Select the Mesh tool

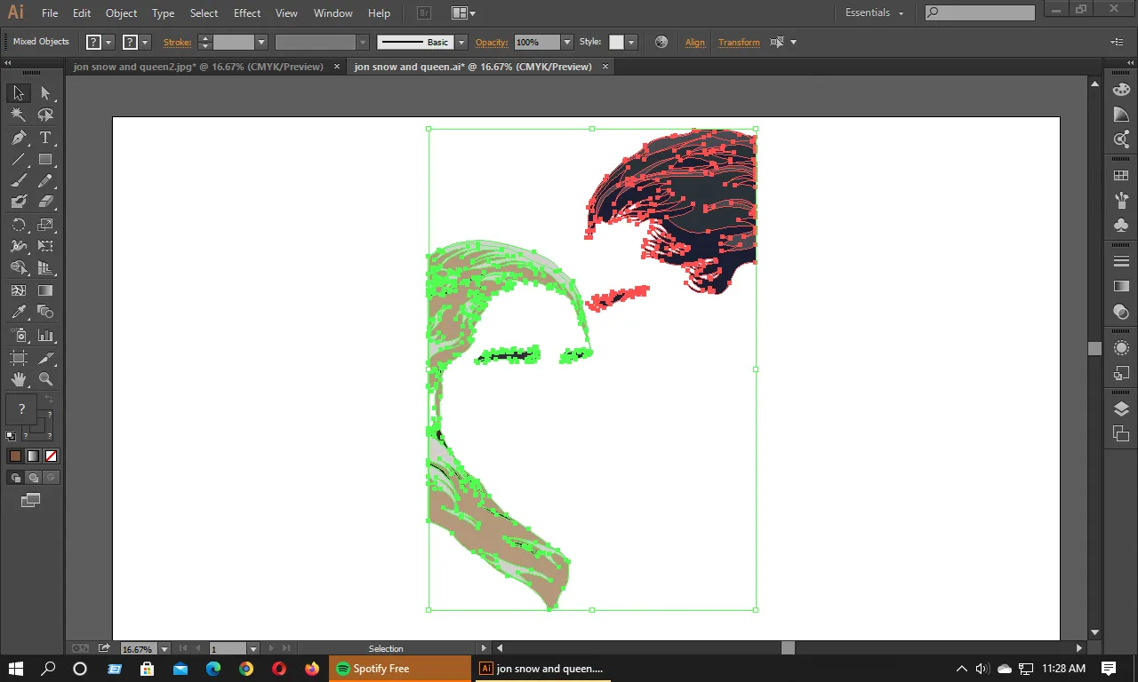[18, 290]
